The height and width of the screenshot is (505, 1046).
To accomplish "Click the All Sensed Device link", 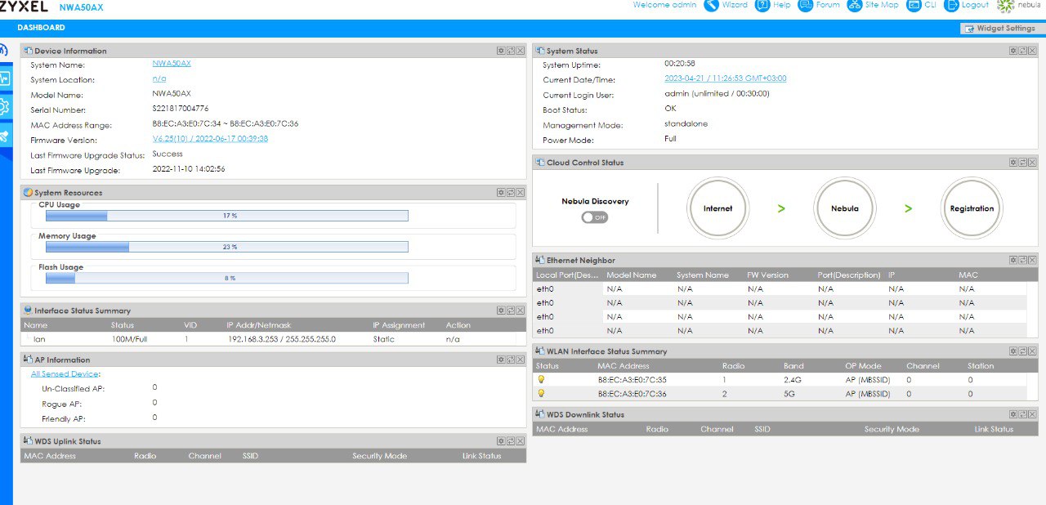I will (65, 374).
